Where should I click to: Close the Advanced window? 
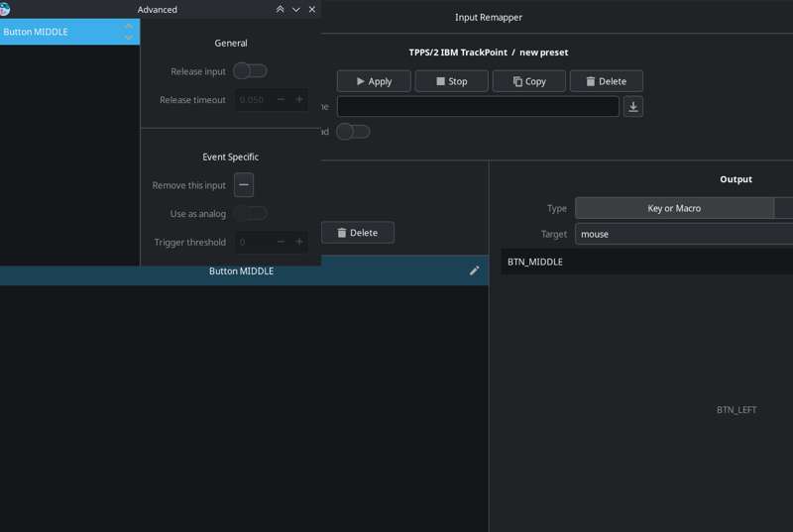coord(312,9)
